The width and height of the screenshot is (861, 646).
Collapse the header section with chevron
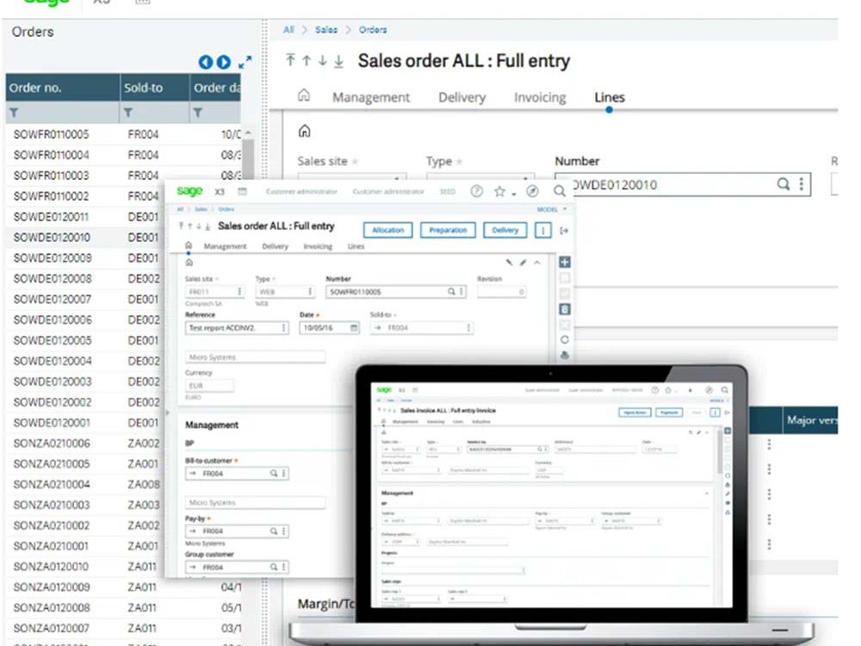tap(537, 263)
